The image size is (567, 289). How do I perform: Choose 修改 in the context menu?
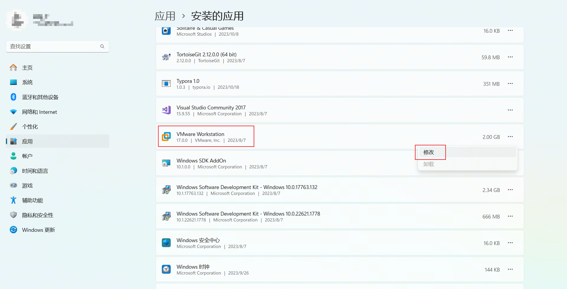point(467,152)
